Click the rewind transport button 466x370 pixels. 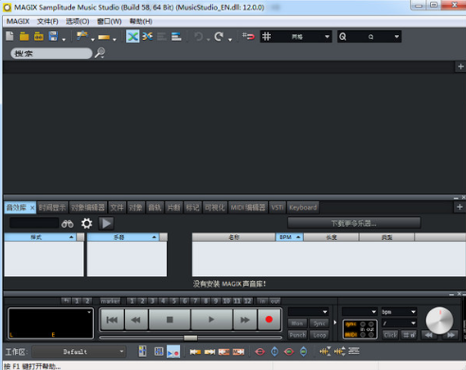click(x=136, y=320)
